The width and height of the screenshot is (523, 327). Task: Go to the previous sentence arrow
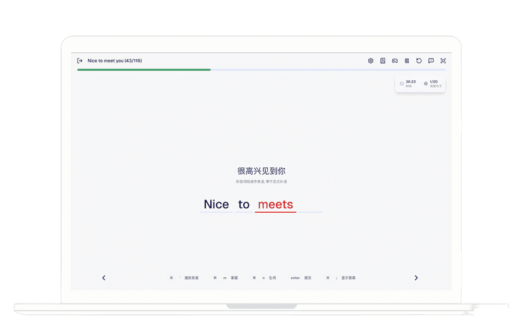(104, 278)
